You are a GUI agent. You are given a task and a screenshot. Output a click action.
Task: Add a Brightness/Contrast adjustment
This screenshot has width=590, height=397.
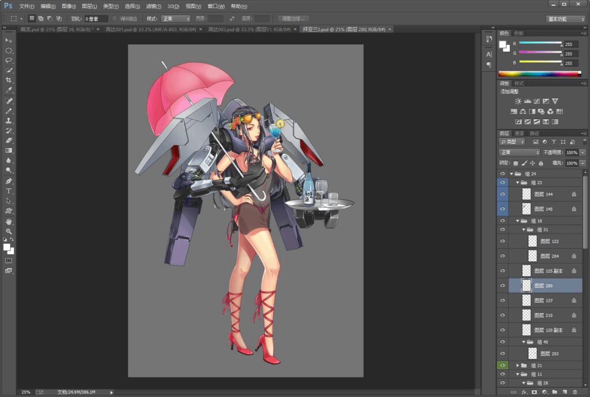point(518,101)
